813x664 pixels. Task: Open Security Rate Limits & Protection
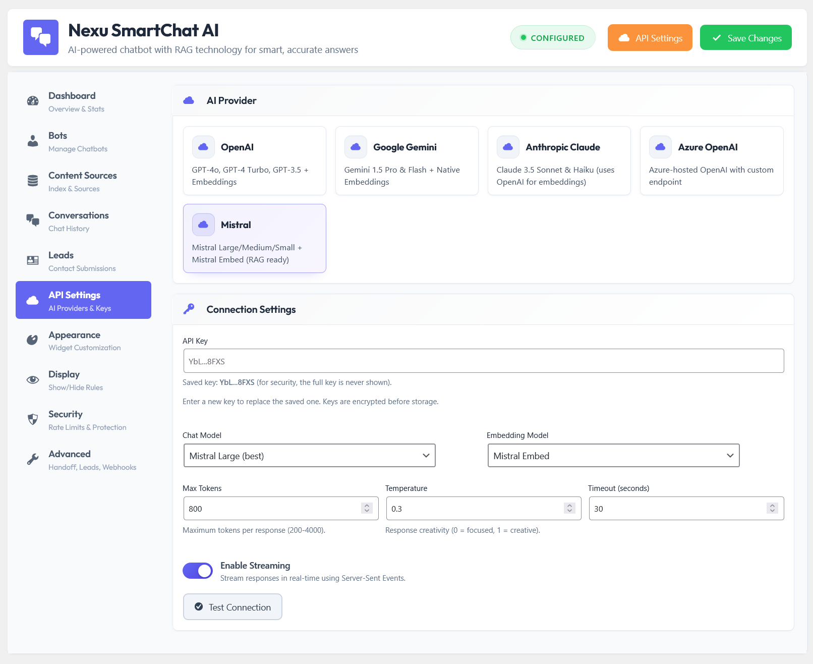pos(83,420)
